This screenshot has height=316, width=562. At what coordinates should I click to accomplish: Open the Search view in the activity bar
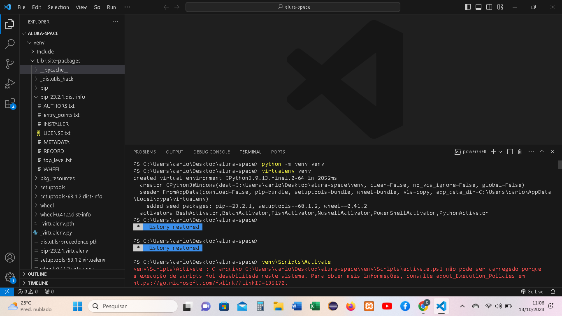(x=9, y=44)
